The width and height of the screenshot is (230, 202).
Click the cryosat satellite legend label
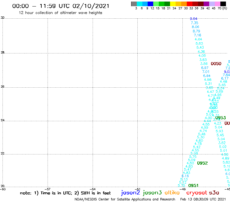pyautogui.click(x=197, y=193)
